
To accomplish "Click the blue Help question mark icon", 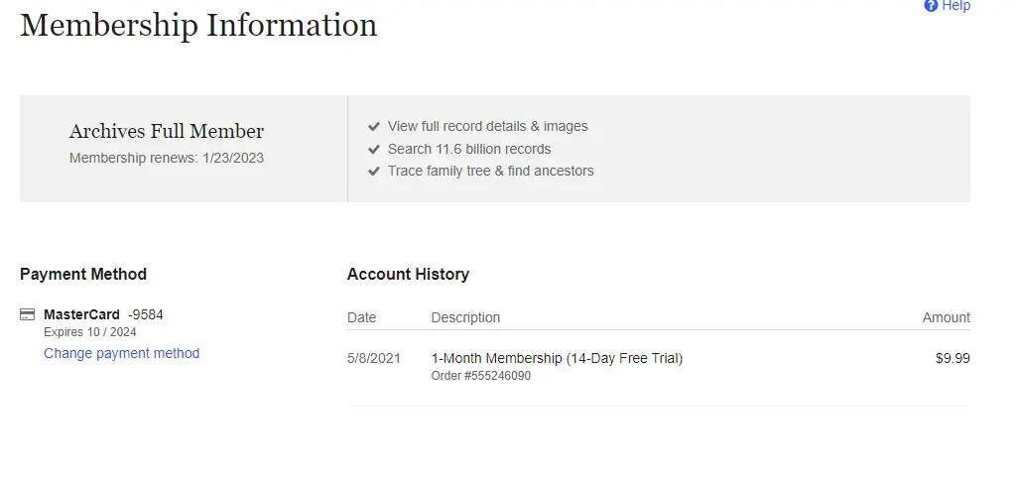I will click(931, 6).
